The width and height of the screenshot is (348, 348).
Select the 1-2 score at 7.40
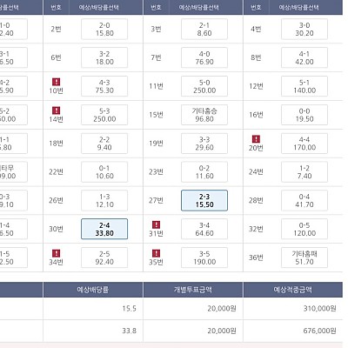point(304,172)
